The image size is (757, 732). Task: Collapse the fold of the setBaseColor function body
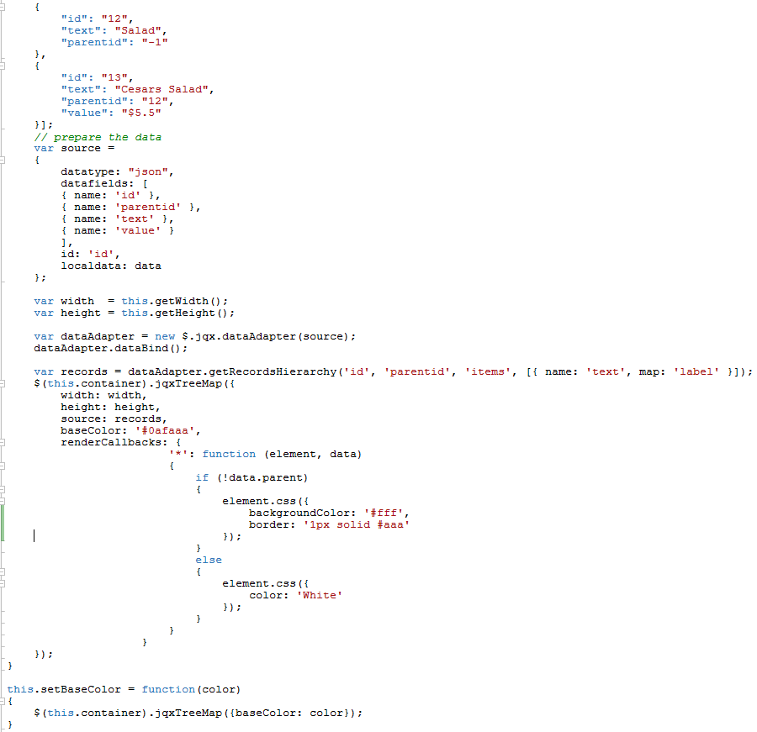pyautogui.click(x=2, y=701)
